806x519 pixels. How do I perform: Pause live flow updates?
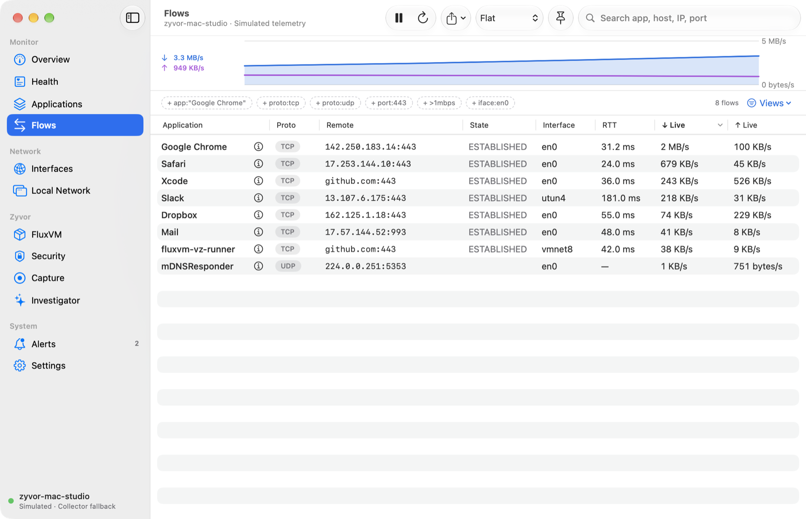[x=399, y=18]
